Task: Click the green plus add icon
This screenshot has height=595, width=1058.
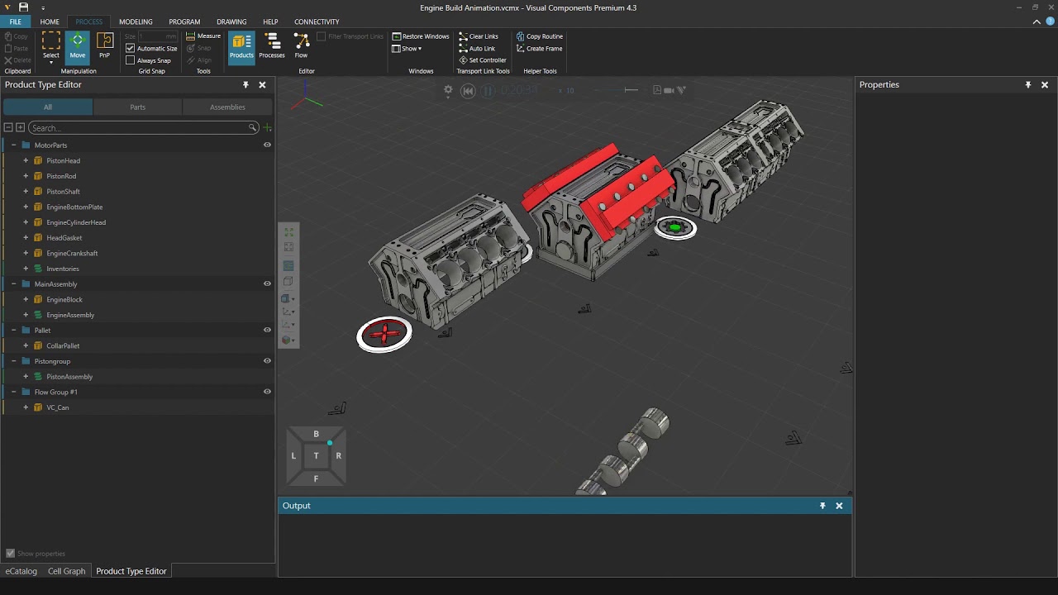Action: (x=267, y=128)
